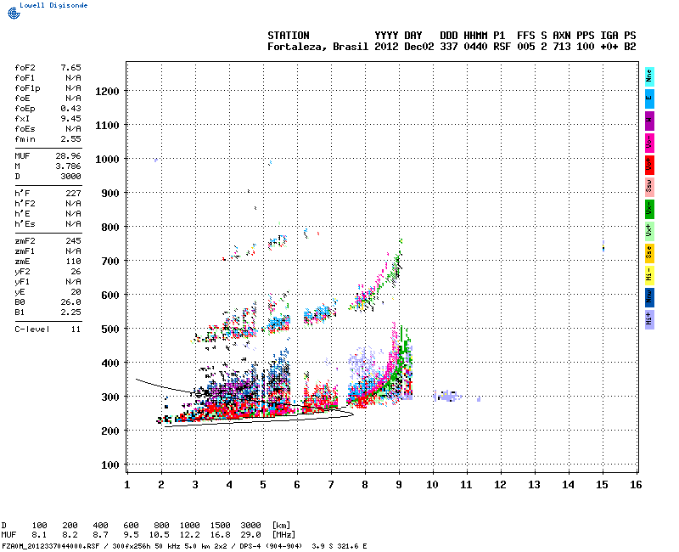Image resolution: width=679 pixels, height=552 pixels.
Task: Select the red Vo+ legend swatch
Action: click(x=649, y=165)
